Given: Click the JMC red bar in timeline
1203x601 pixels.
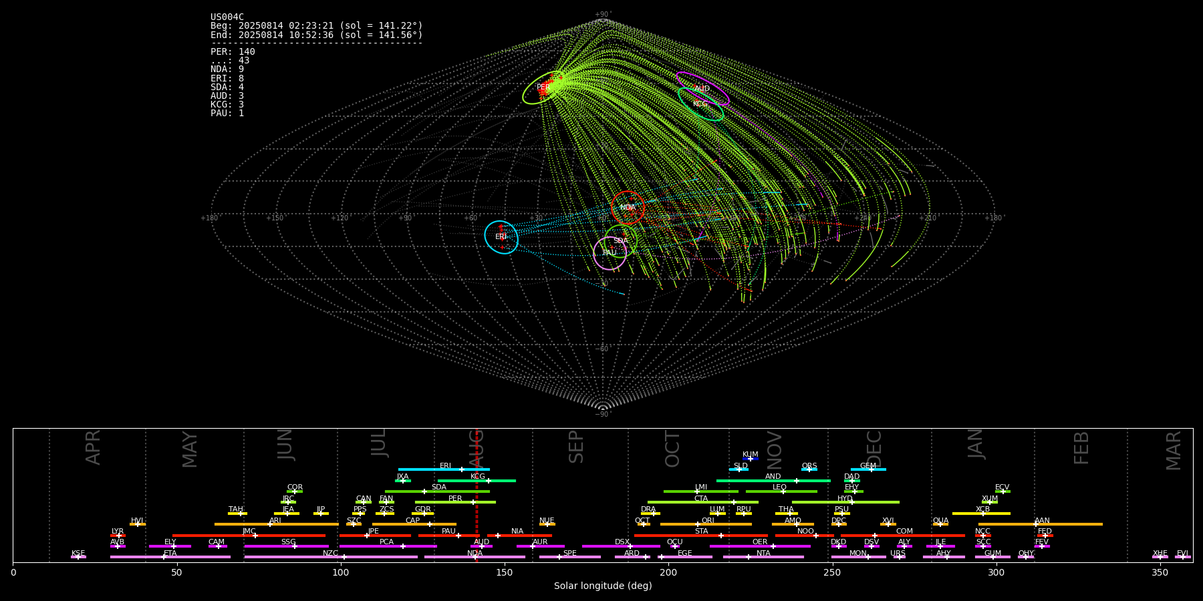Looking at the screenshot, I should coord(249,535).
